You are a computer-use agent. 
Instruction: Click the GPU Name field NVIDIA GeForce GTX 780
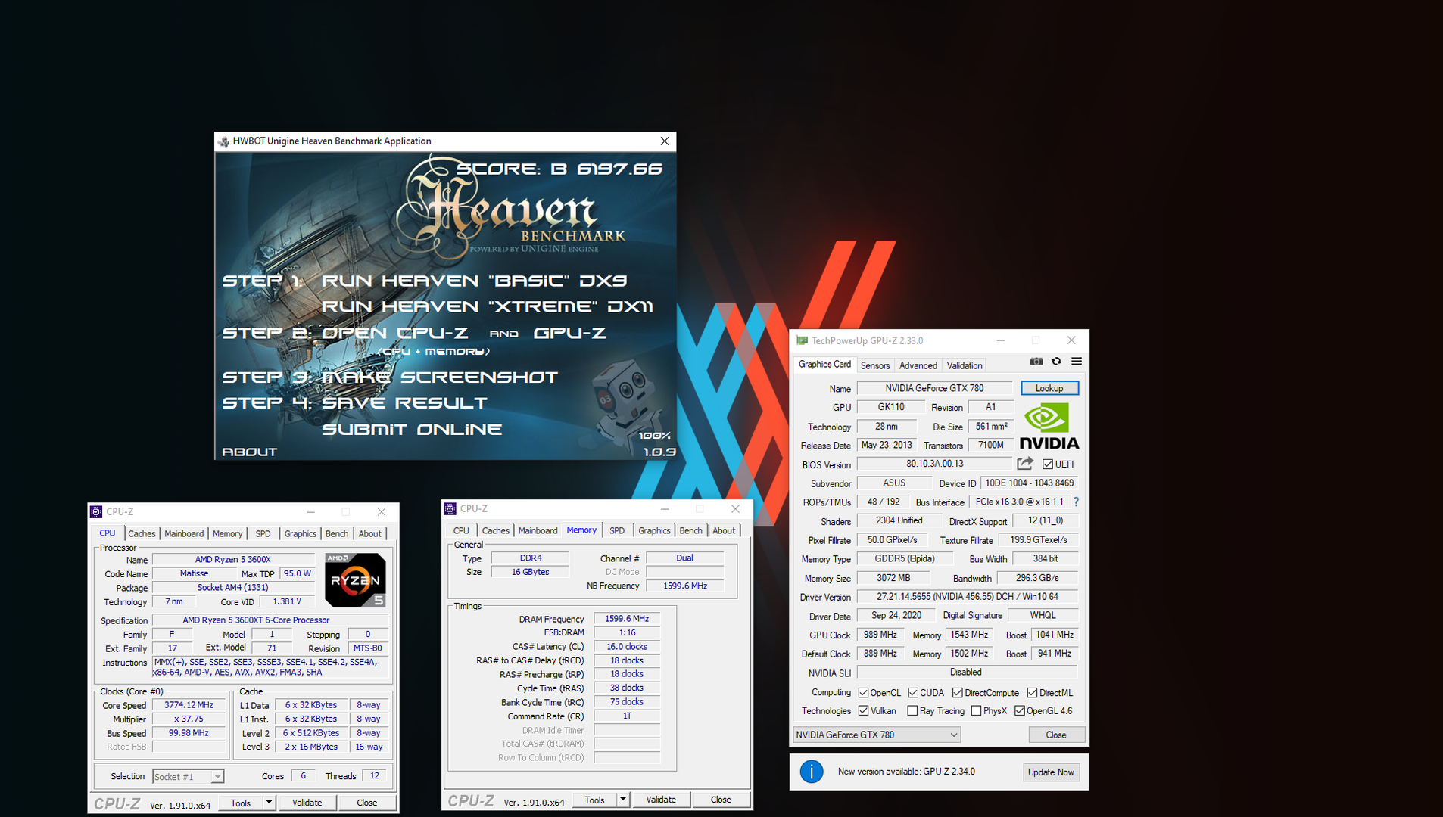934,388
